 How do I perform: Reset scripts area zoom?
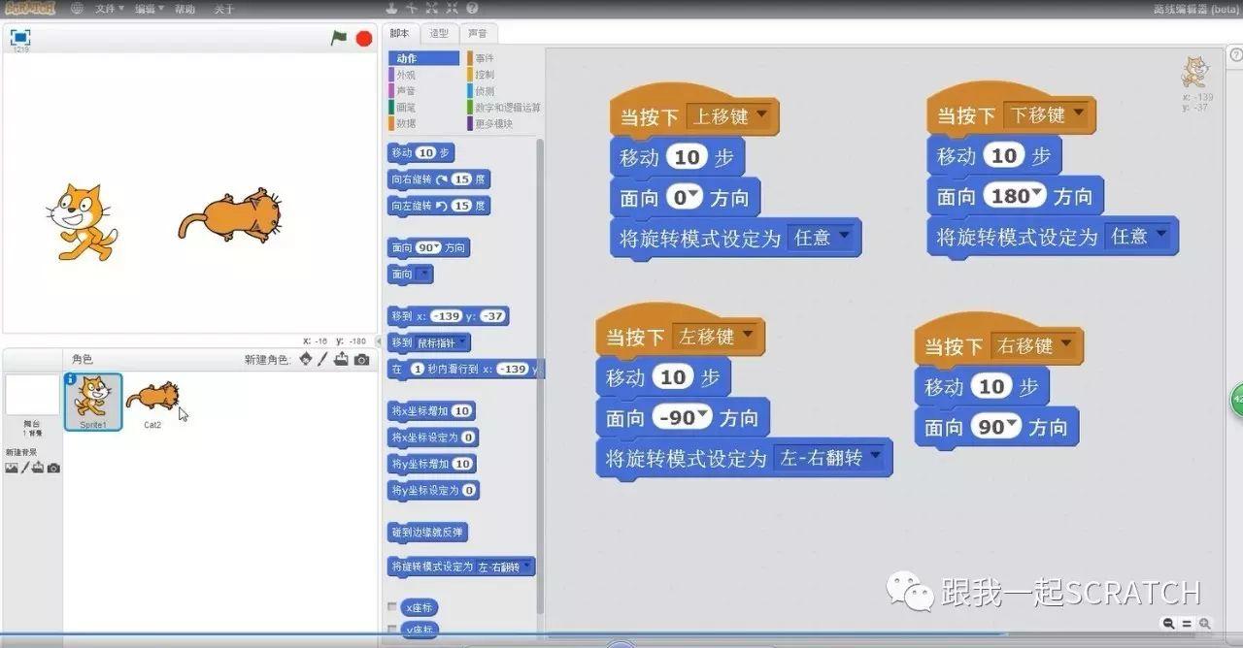coord(1187,624)
